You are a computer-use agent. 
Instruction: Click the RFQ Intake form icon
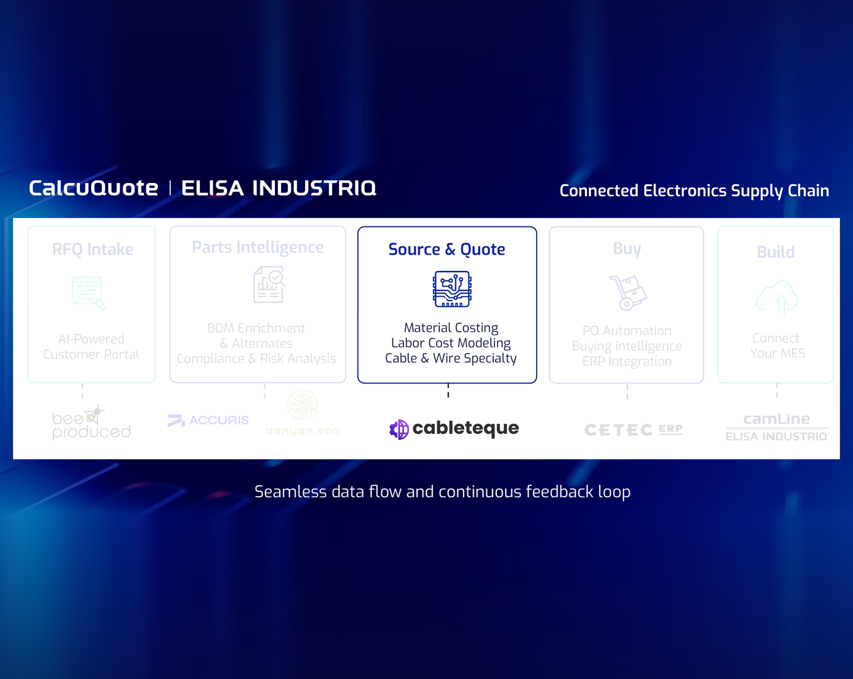[x=89, y=293]
